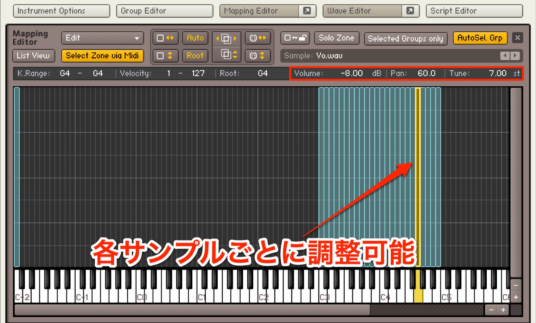
Task: Select the yellow highlighted zone on G4
Action: point(418,177)
